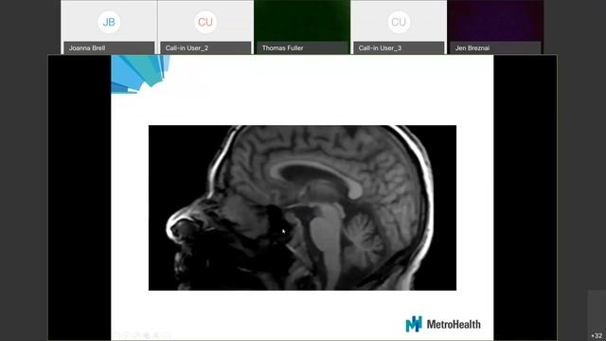Click the MetroHealth logo on the slide
This screenshot has width=606, height=341.
click(x=443, y=324)
